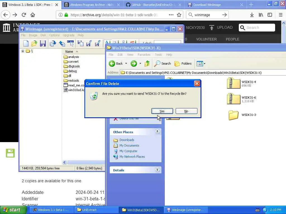Open the Forward history dropdown arrow
The width and height of the screenshot is (286, 214).
tap(140, 64)
